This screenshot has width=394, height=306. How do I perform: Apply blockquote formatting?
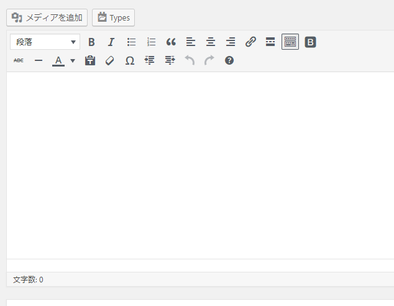[x=171, y=42]
